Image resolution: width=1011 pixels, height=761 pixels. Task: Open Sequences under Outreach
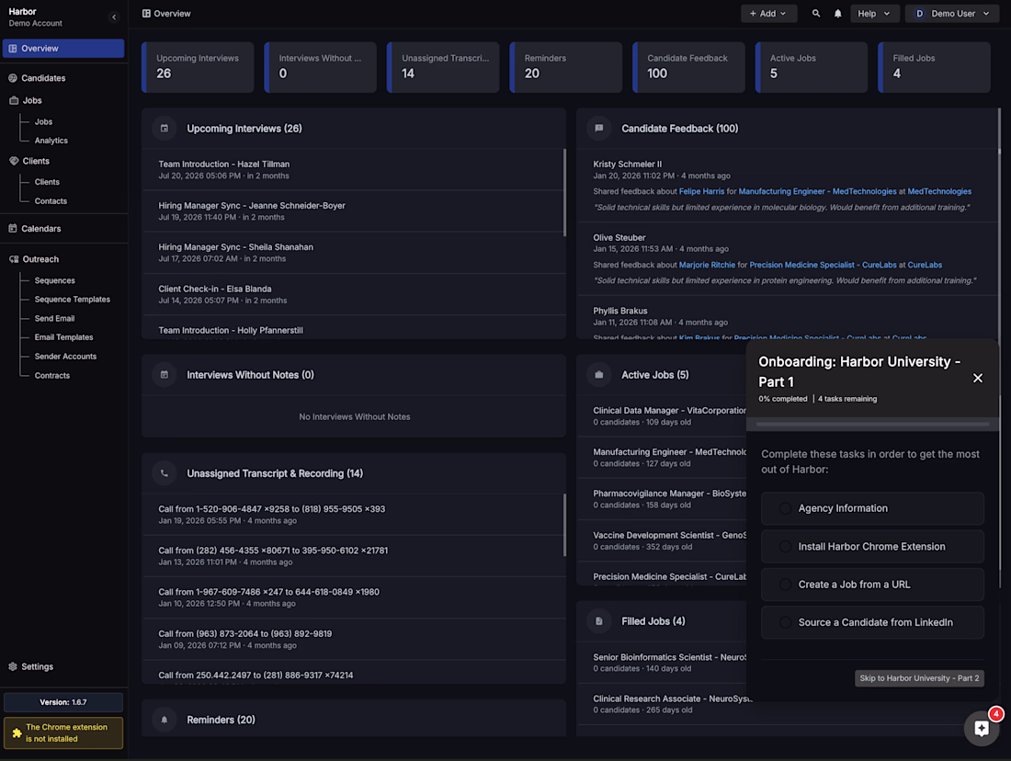[55, 280]
